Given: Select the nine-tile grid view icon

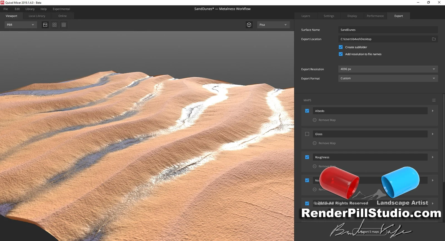Looking at the screenshot, I should click(x=64, y=25).
